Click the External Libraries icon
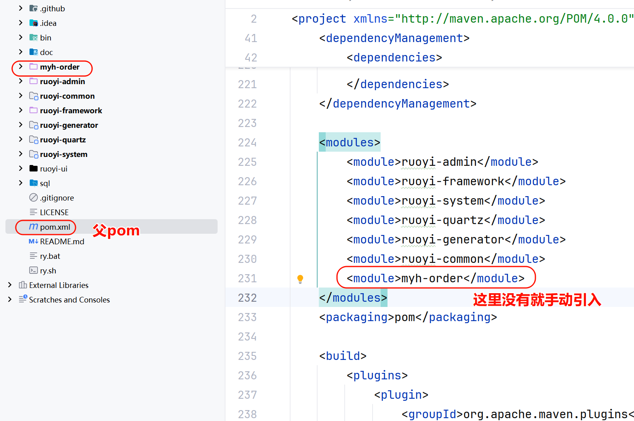The height and width of the screenshot is (421, 634). tap(23, 285)
